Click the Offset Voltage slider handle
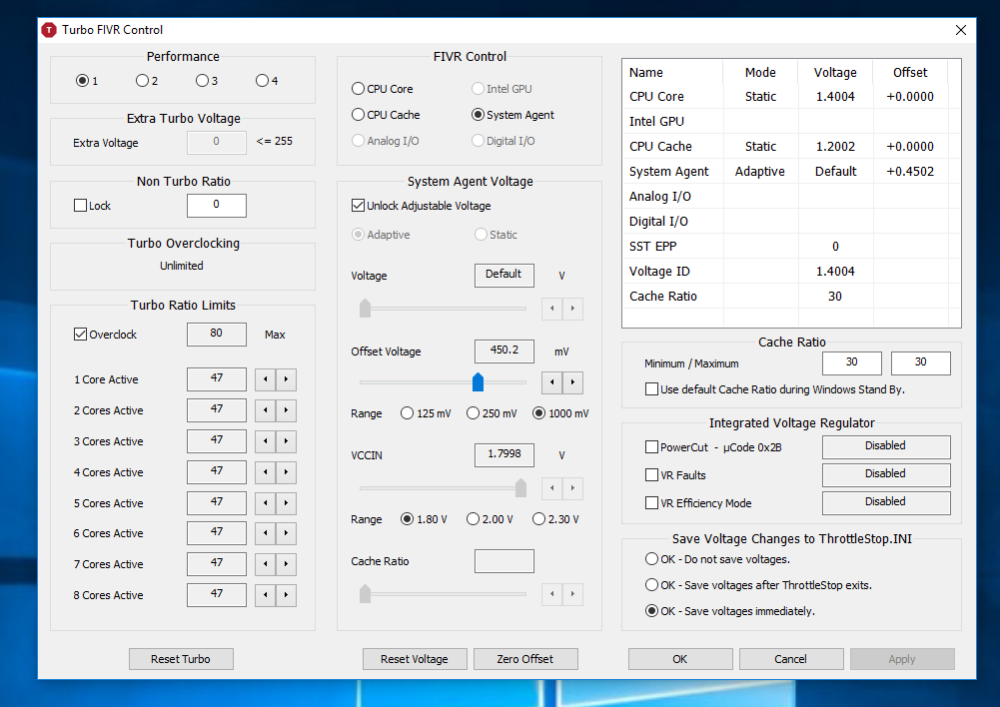Screen dimensions: 1000x707 click(478, 381)
